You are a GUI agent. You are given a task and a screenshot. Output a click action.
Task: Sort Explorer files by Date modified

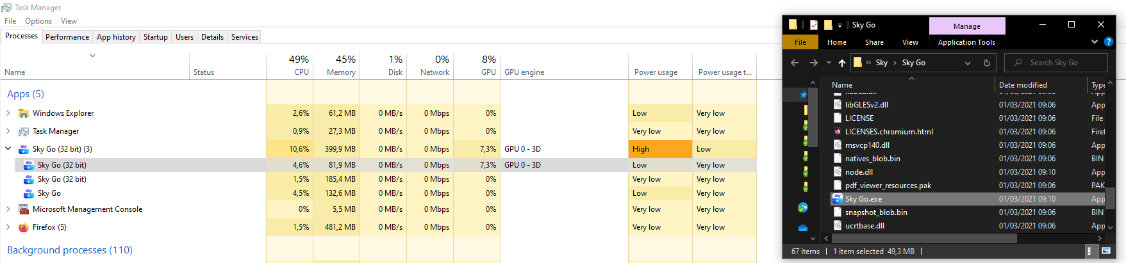1041,85
